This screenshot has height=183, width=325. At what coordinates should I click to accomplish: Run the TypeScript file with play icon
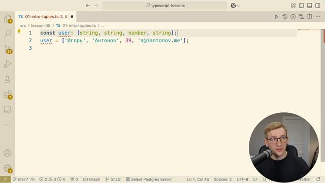(276, 17)
